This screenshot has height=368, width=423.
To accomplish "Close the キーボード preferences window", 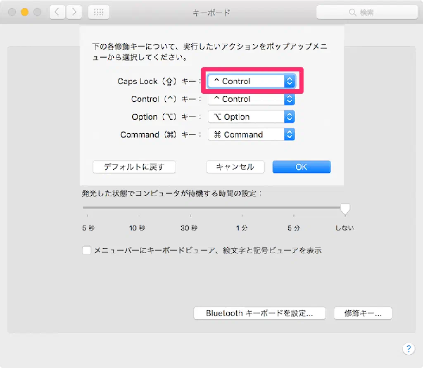I will (x=12, y=12).
